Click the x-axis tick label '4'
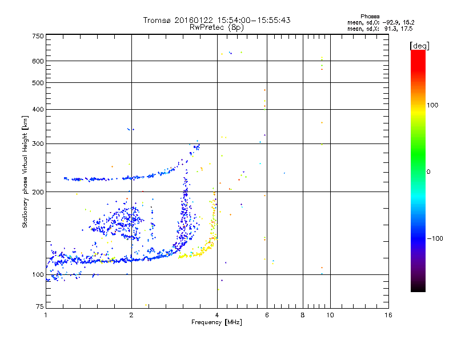 click(217, 315)
